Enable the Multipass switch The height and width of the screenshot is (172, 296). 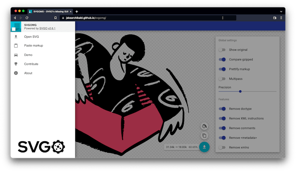[x=222, y=79]
